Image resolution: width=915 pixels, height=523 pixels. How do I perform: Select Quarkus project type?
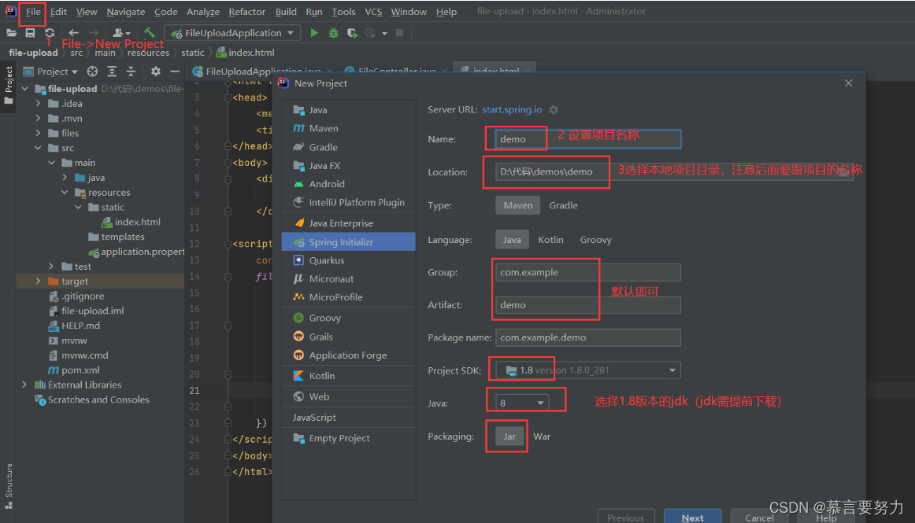[348, 260]
